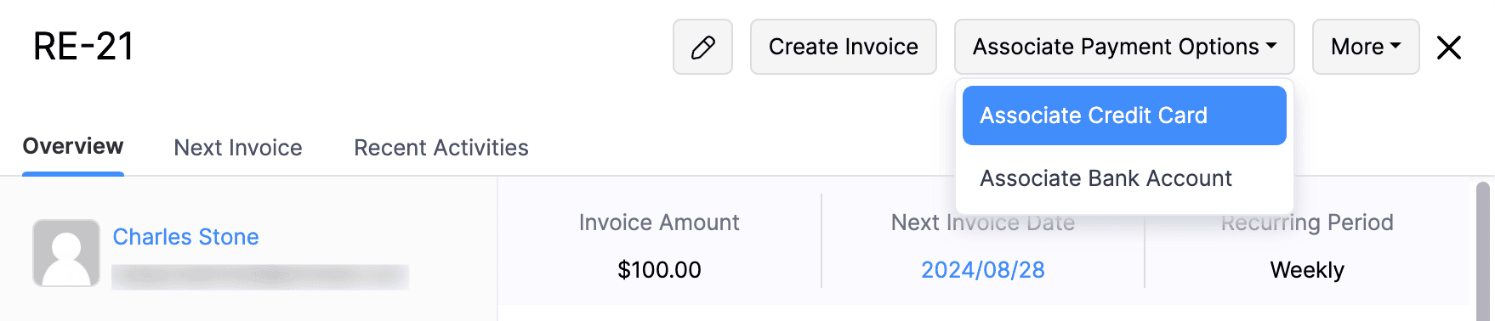Close the RE-21 details panel

tap(1449, 48)
